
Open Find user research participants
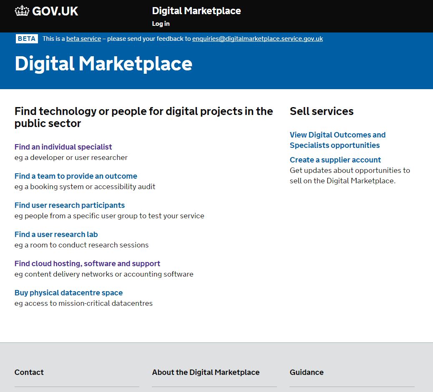[70, 205]
